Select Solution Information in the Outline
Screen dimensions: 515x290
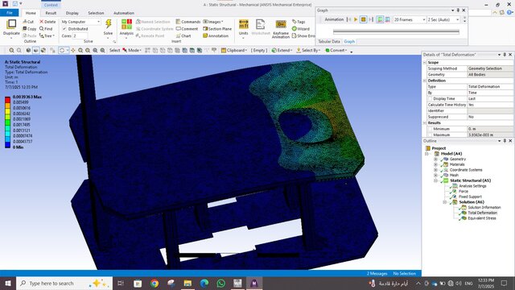point(484,208)
